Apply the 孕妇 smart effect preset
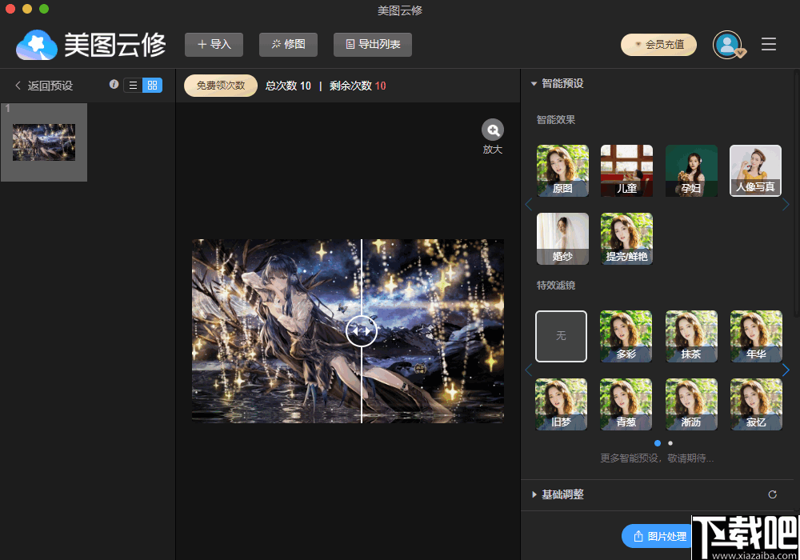 click(x=691, y=171)
